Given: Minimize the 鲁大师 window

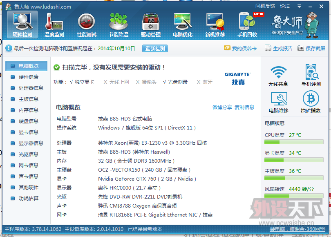Looking at the screenshot, I should (310, 7).
